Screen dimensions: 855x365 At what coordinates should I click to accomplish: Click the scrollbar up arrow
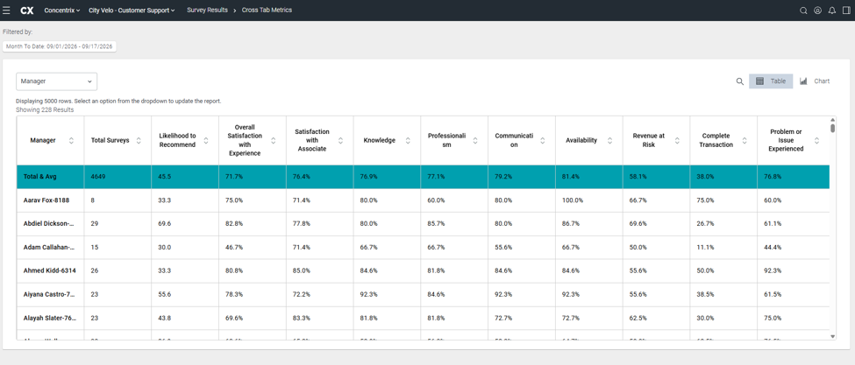(832, 120)
